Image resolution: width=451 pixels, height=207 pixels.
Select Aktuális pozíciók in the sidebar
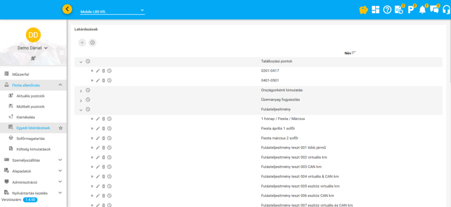31,95
